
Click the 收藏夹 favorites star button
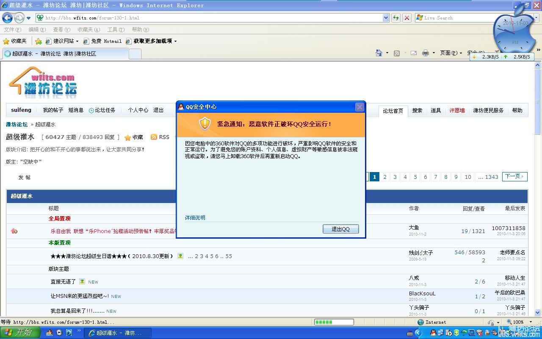click(15, 41)
